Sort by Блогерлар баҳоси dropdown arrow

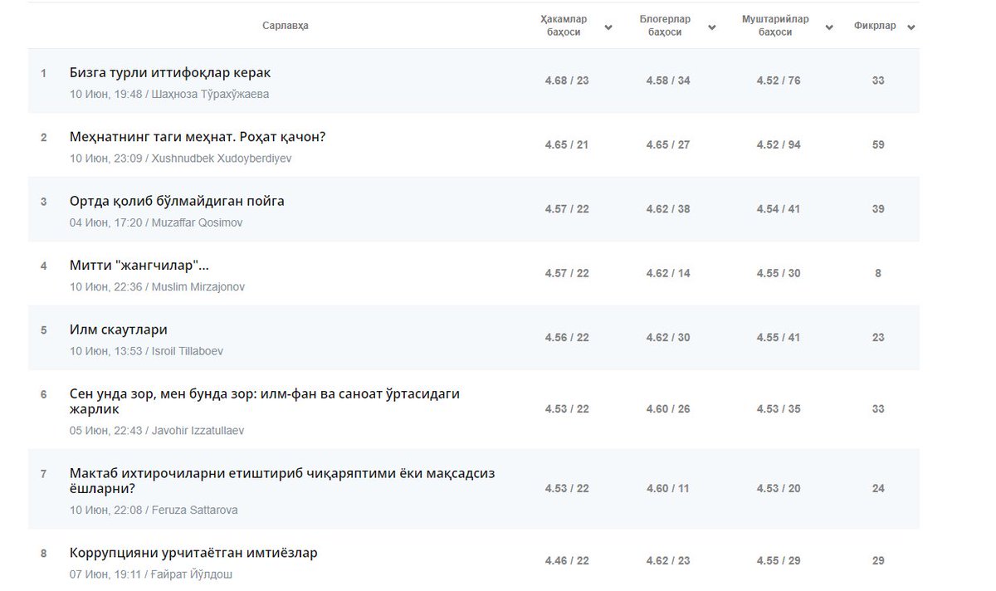tap(712, 27)
